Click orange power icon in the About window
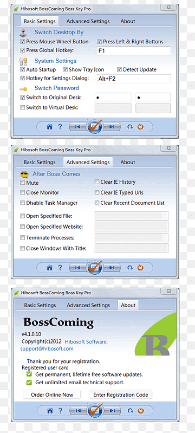 coord(141,411)
